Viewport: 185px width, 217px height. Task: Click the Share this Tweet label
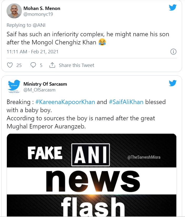pyautogui.click(x=76, y=65)
